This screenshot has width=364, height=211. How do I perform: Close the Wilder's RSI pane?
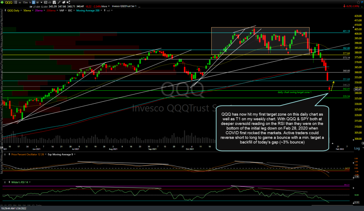pyautogui.click(x=5, y=182)
